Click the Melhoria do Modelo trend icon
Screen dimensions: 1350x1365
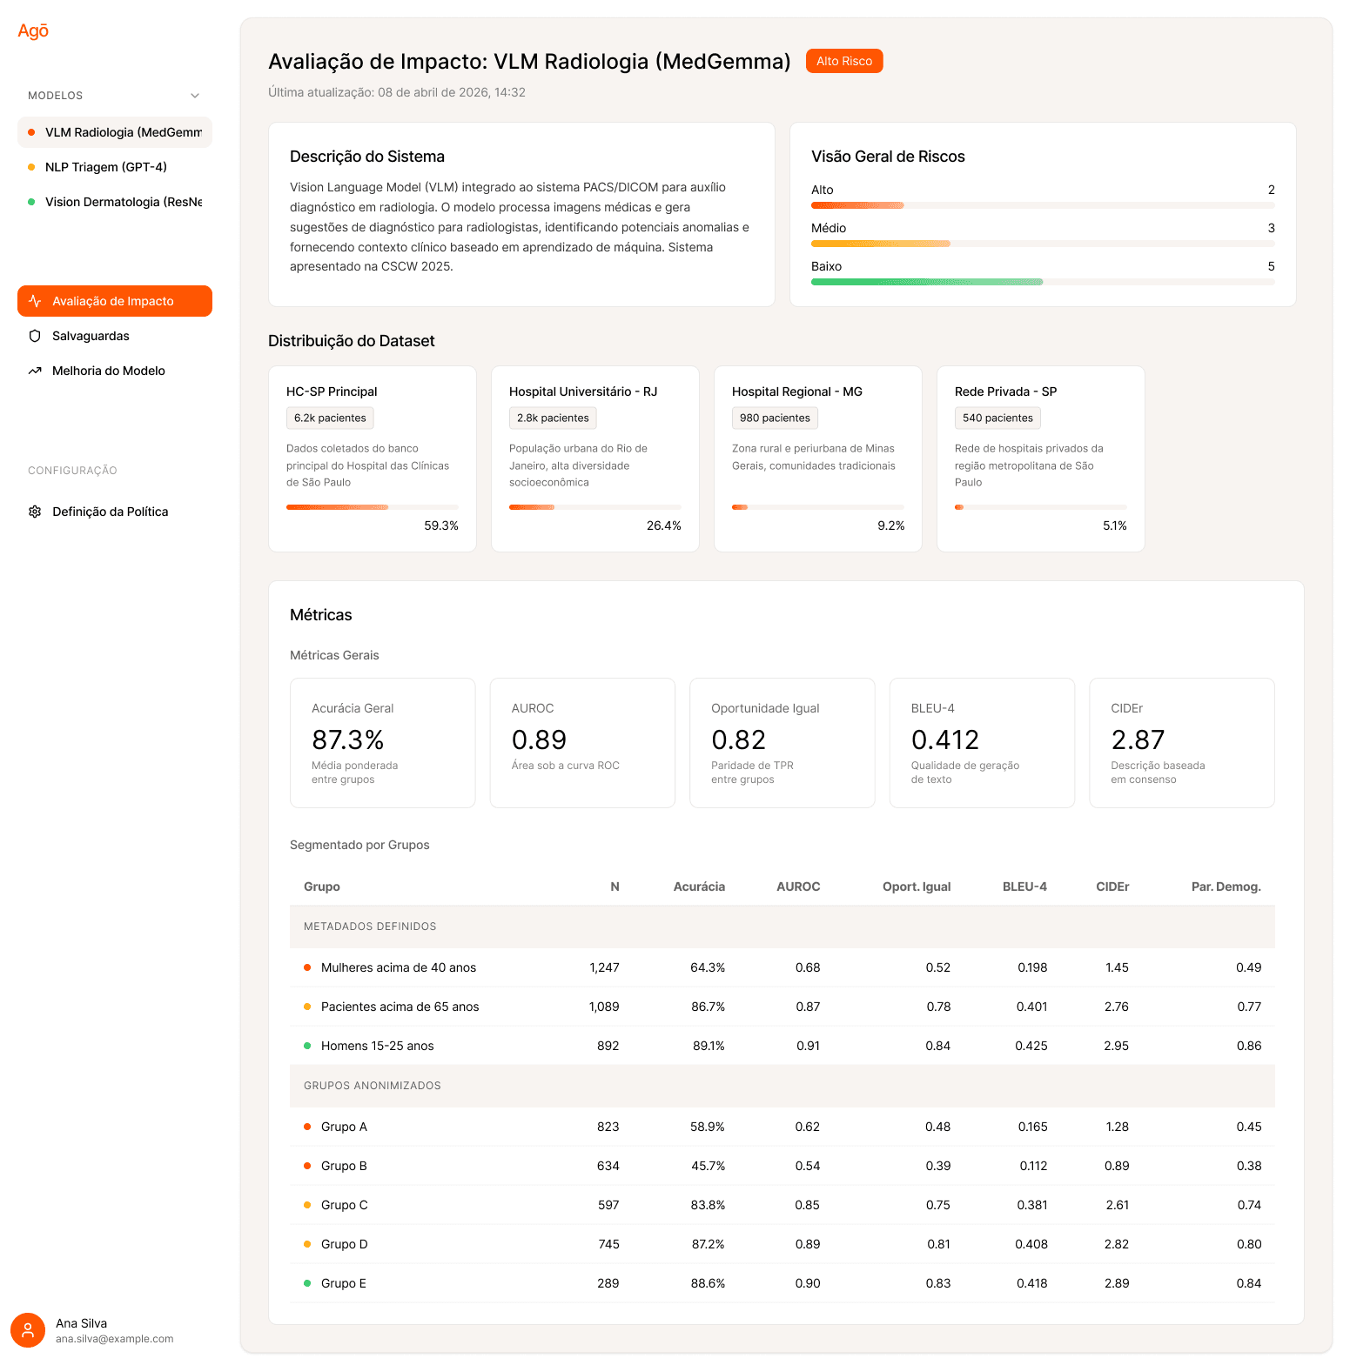coord(35,371)
